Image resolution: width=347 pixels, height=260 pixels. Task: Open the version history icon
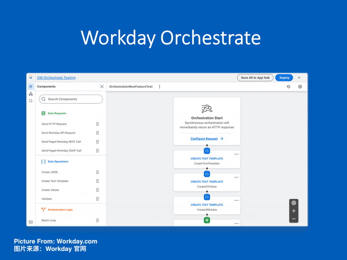pyautogui.click(x=288, y=87)
